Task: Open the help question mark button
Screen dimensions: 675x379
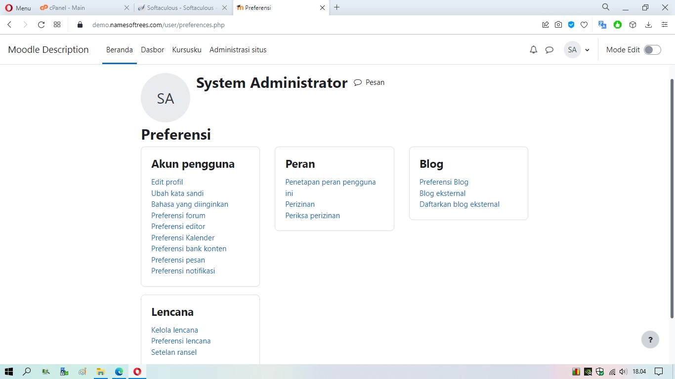Action: pos(650,340)
